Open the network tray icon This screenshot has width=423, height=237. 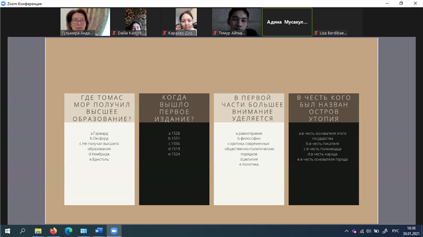pyautogui.click(x=361, y=231)
